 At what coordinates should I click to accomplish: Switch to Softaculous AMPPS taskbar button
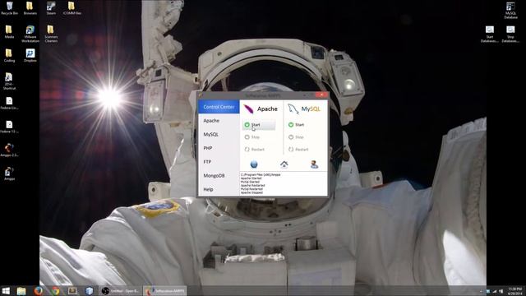(165, 291)
